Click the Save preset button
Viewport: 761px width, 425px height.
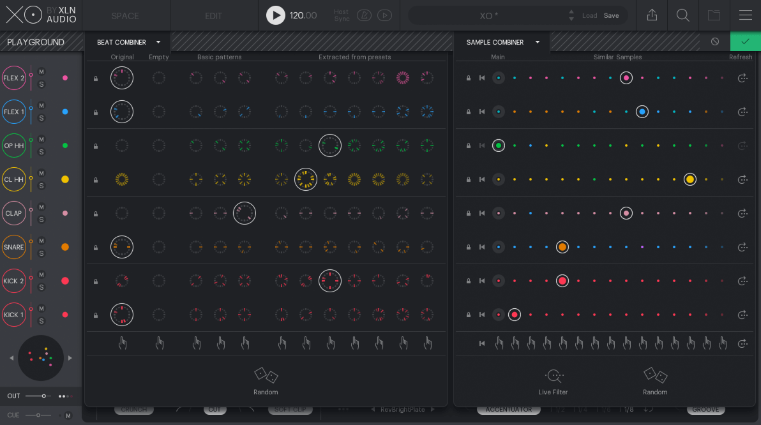pyautogui.click(x=611, y=15)
